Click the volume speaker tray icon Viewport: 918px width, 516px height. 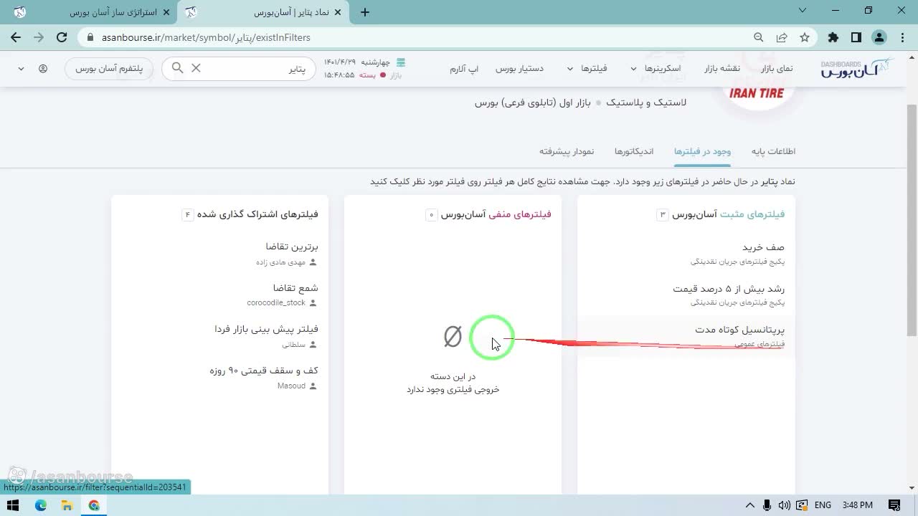pos(784,505)
